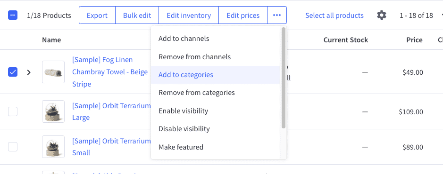Image resolution: width=443 pixels, height=174 pixels.
Task: Click the $109.00 price cell
Action: 411,112
